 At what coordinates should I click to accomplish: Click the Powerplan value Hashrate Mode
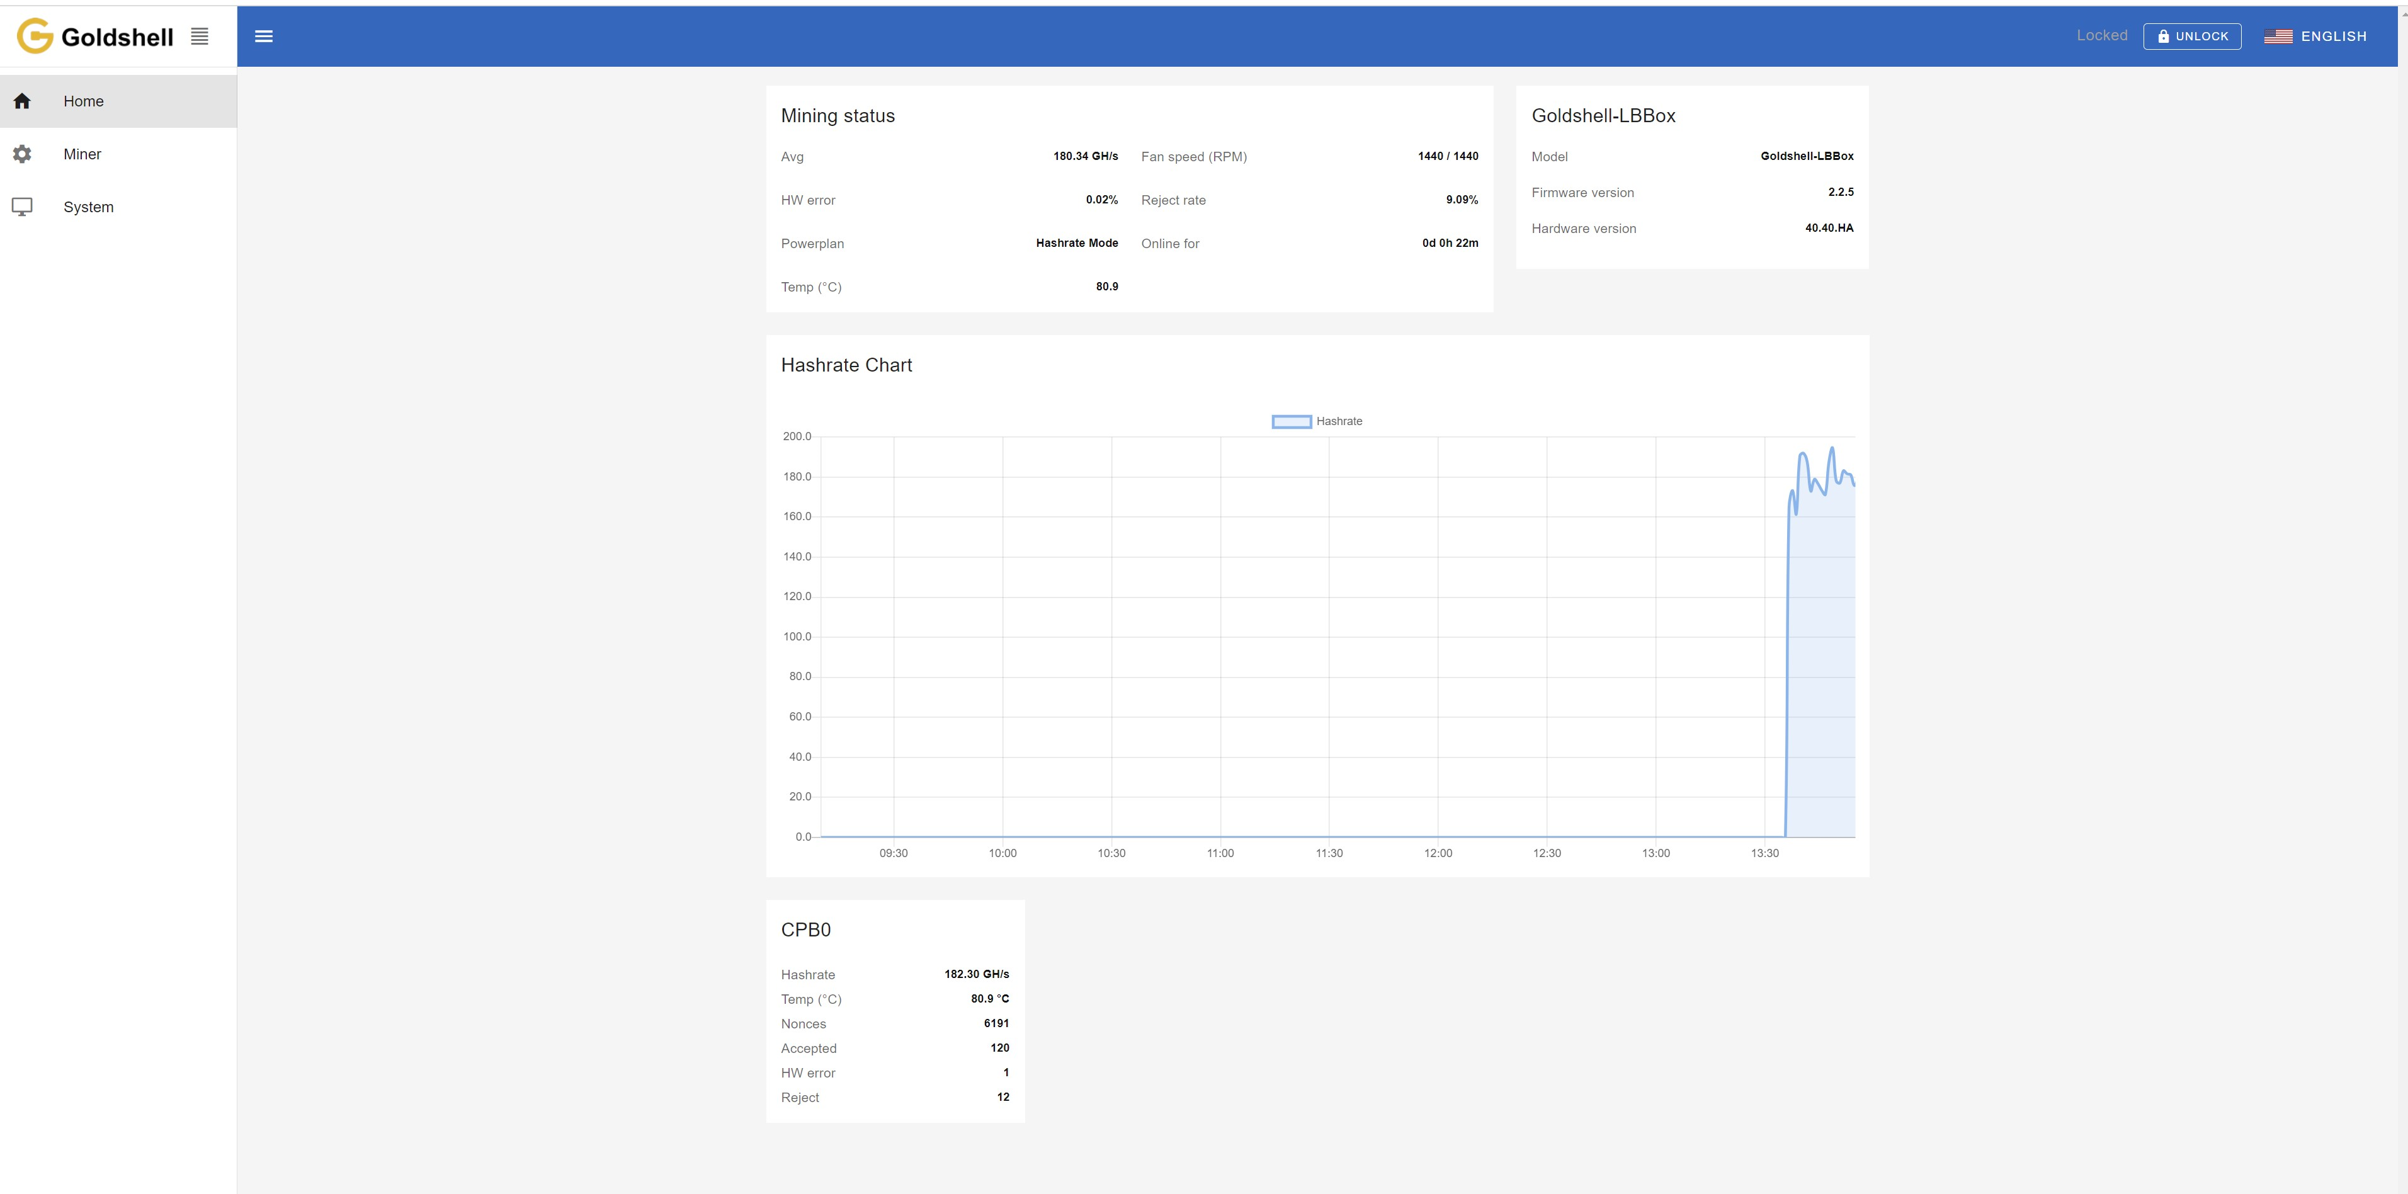(x=1077, y=243)
